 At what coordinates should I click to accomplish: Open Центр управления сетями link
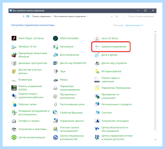(117, 137)
